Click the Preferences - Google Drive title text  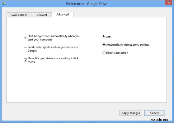coord(87,4)
